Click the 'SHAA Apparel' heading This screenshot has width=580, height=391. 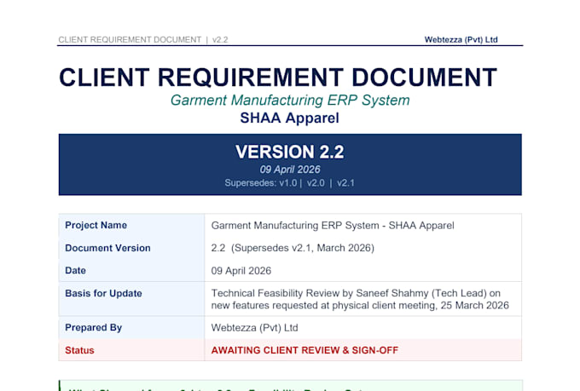[290, 118]
